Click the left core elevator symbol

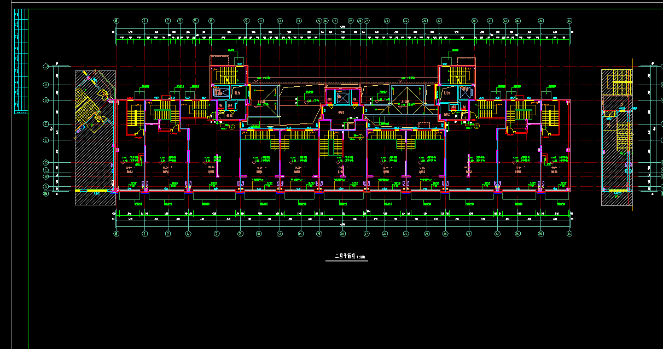pos(223,92)
